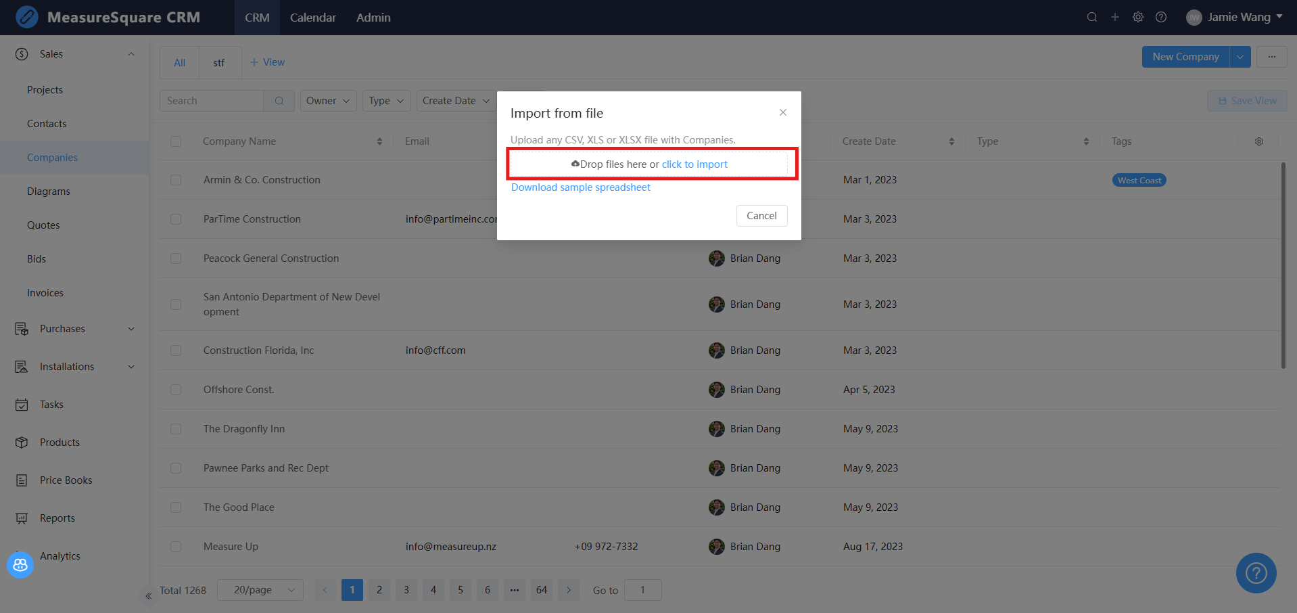The width and height of the screenshot is (1297, 613).
Task: Check Construction Florida, Inc checkbox
Action: [176, 350]
